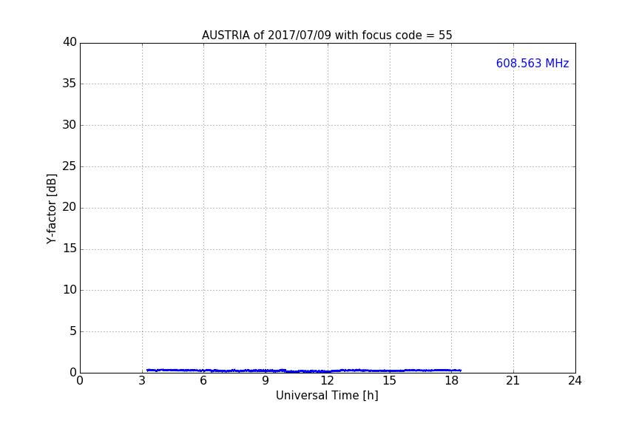Viewport: 639px width, 426px height.
Task: Click the x-axis tick label '9'
Action: pyautogui.click(x=266, y=381)
